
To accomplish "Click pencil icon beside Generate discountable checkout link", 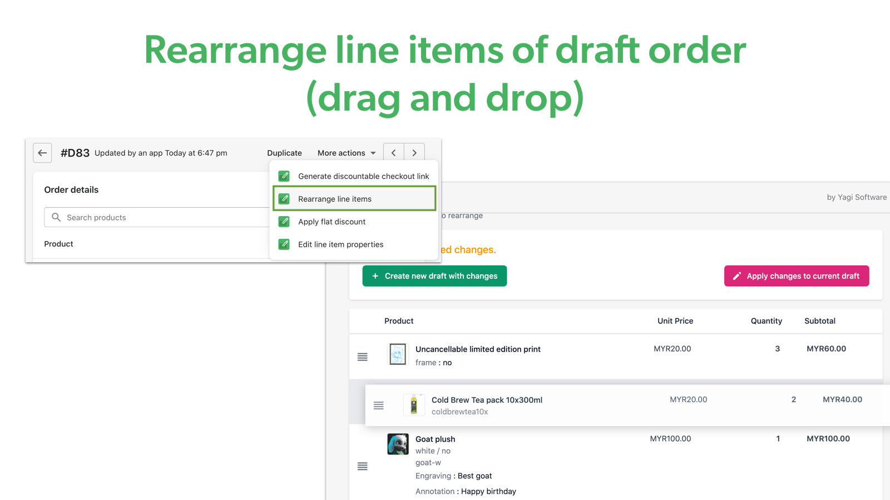I will point(284,176).
